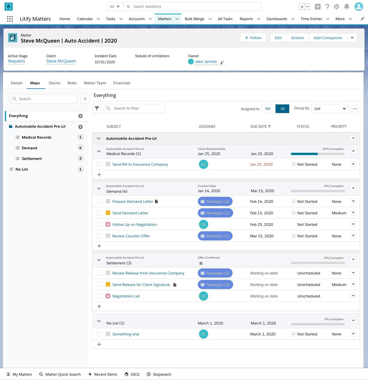Add a task under the No List group
368x380 pixels.
pyautogui.click(x=99, y=344)
